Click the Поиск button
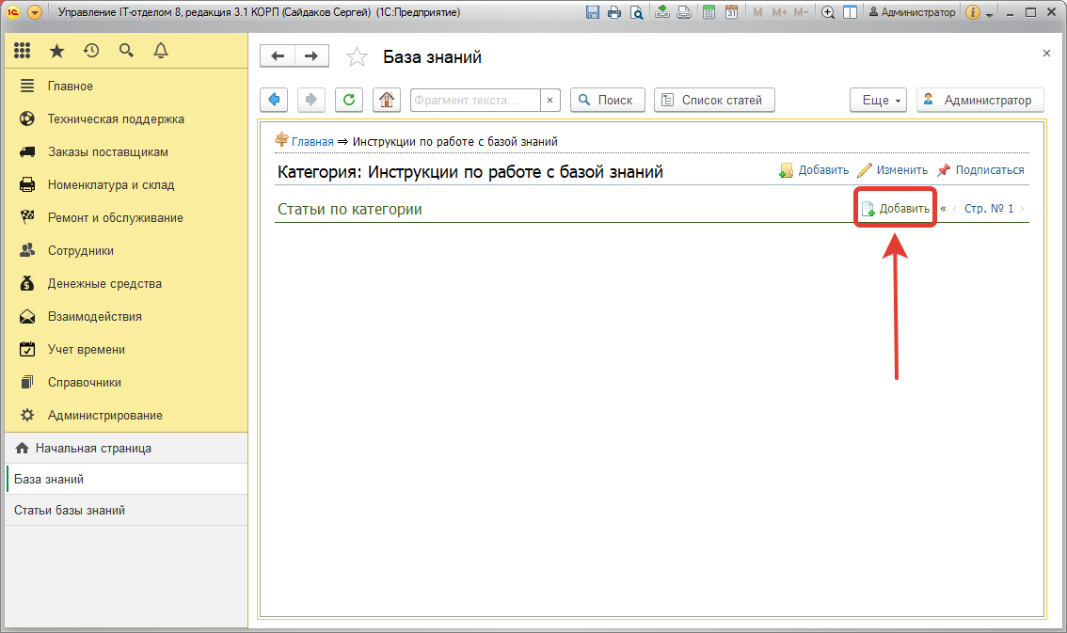Image resolution: width=1067 pixels, height=633 pixels. click(x=607, y=100)
